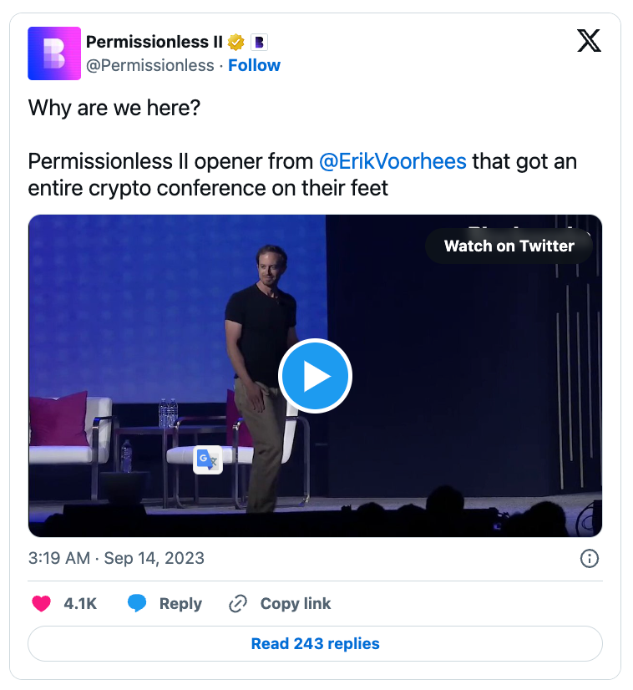This screenshot has width=633, height=690.
Task: Read 243 replies
Action: click(x=315, y=643)
